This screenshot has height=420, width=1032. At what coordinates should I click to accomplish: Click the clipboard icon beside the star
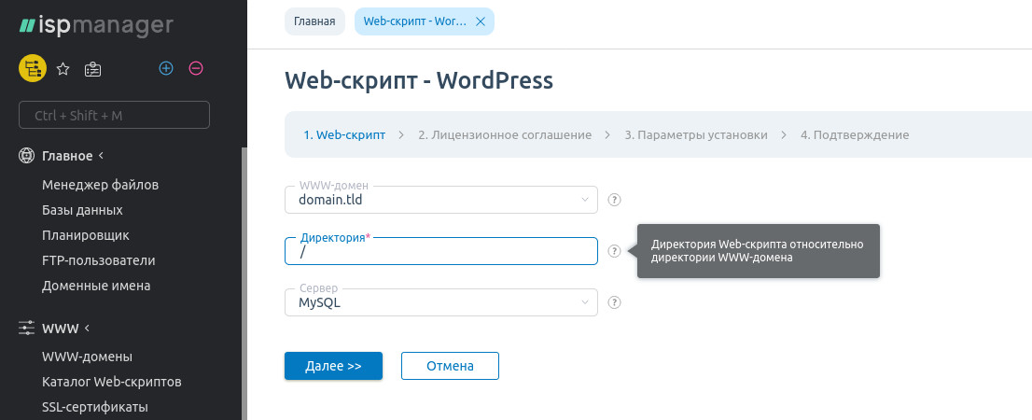pyautogui.click(x=92, y=68)
